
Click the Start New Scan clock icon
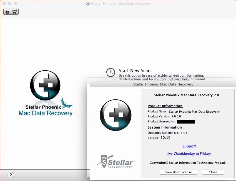[110, 72]
